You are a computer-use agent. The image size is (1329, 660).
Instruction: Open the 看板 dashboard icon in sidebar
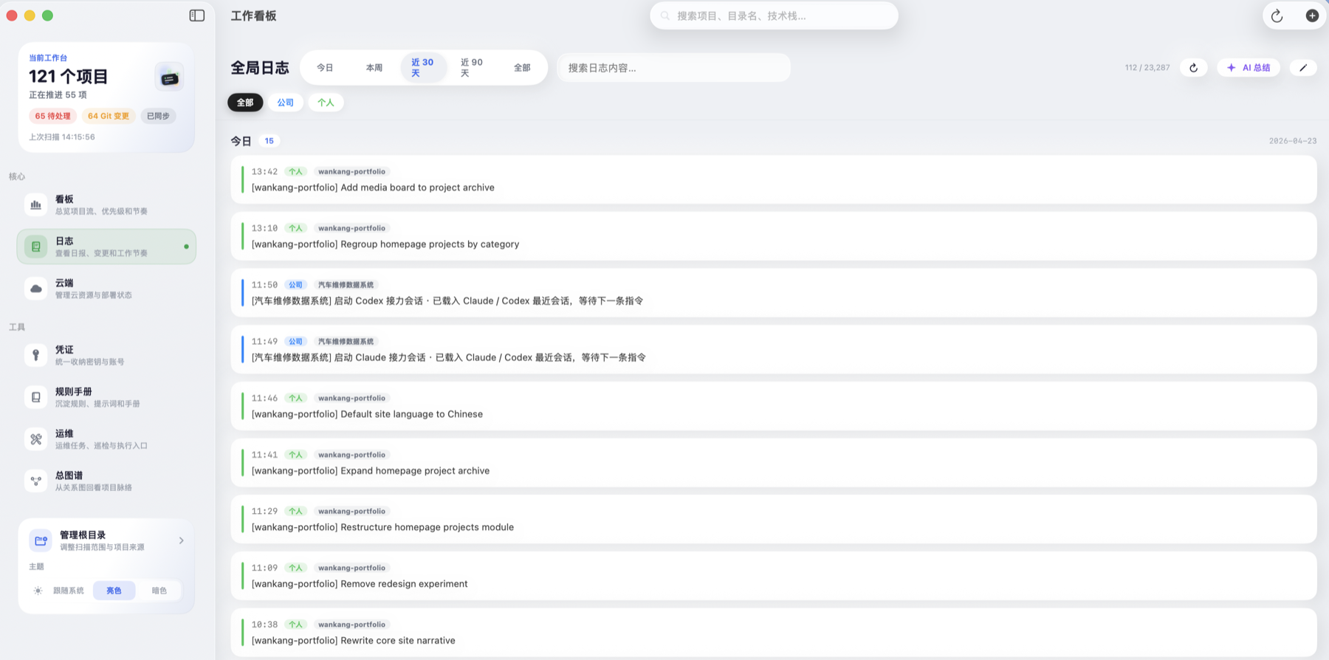[x=35, y=204]
